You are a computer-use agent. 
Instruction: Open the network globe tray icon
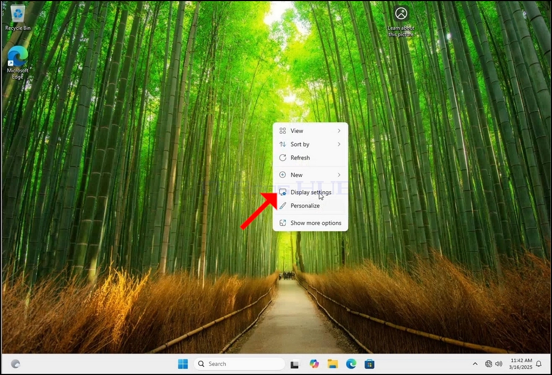[x=488, y=364]
